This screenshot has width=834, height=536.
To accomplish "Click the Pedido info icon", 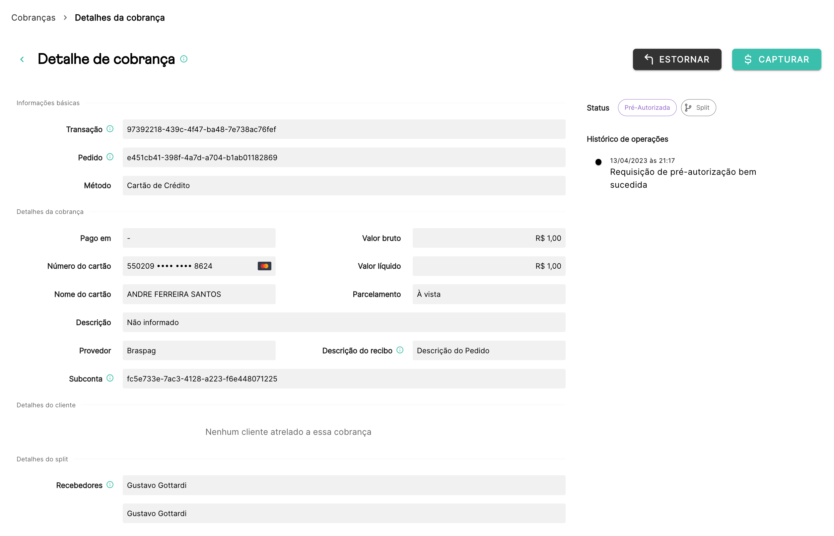I will 110,157.
